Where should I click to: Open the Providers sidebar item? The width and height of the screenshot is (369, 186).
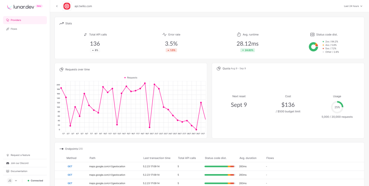[25, 20]
